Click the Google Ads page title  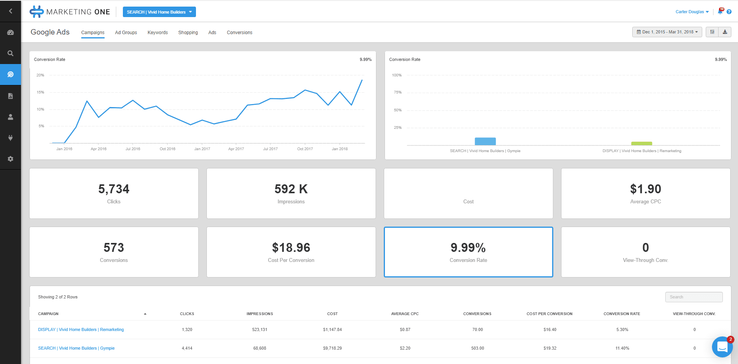pos(50,32)
